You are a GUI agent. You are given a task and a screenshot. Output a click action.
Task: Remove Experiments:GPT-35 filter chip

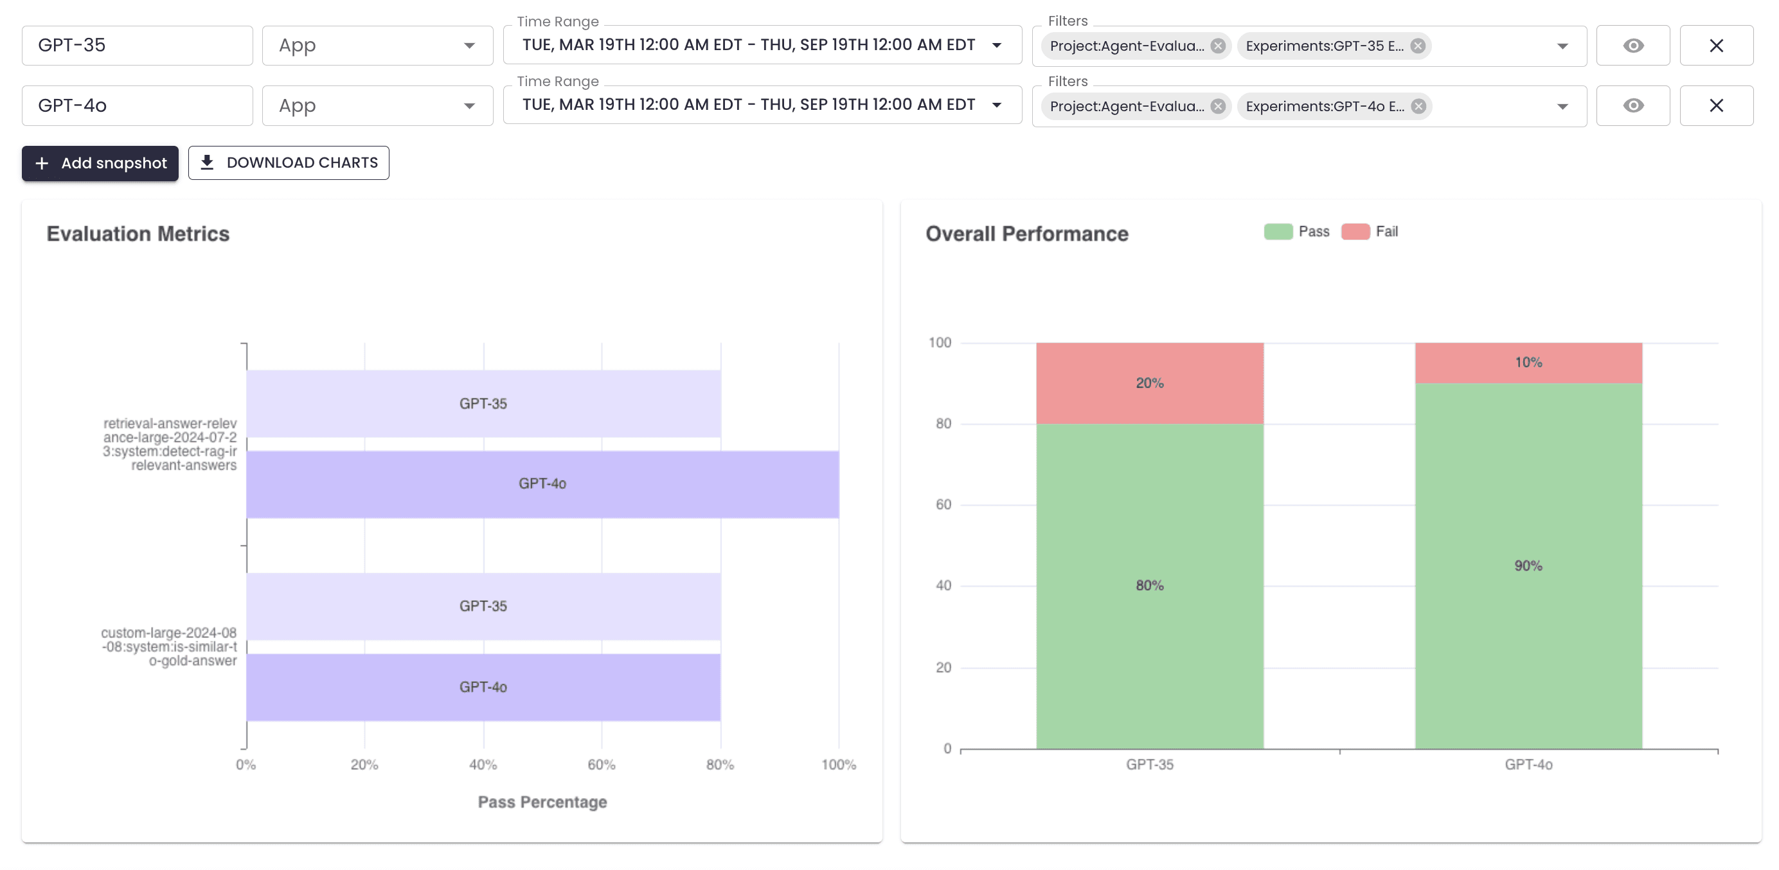[x=1418, y=46]
